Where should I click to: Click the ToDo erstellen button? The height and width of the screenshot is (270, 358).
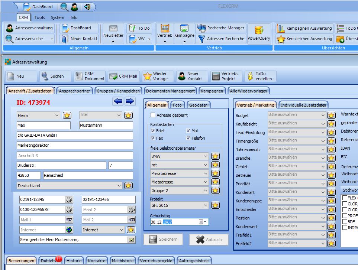(x=260, y=76)
